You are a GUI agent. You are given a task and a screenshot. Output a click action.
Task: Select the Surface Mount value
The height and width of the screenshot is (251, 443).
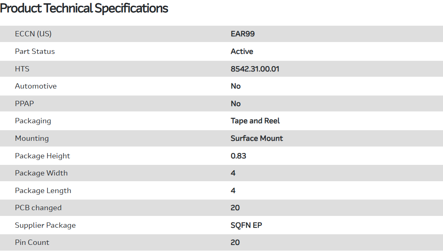coord(256,138)
